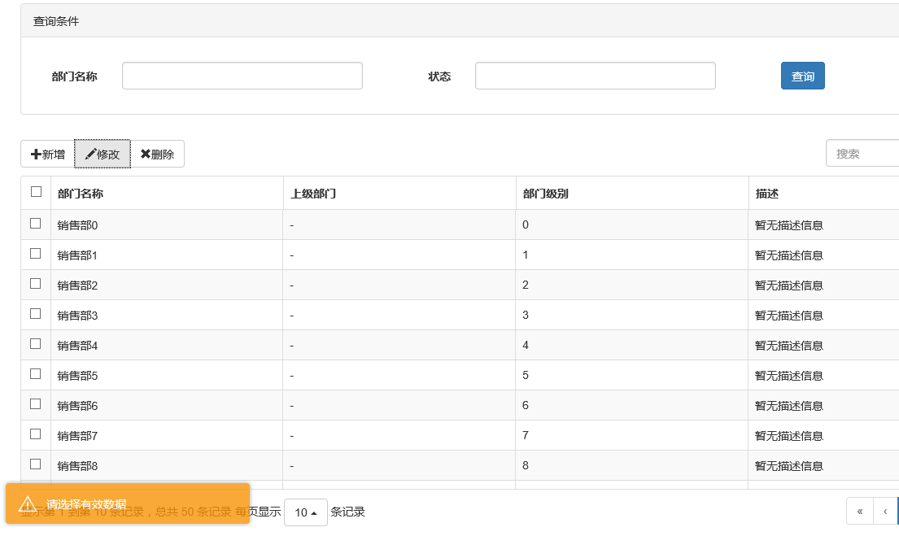899x536 pixels.
Task: Click the warning triangle icon in alert
Action: (x=28, y=504)
